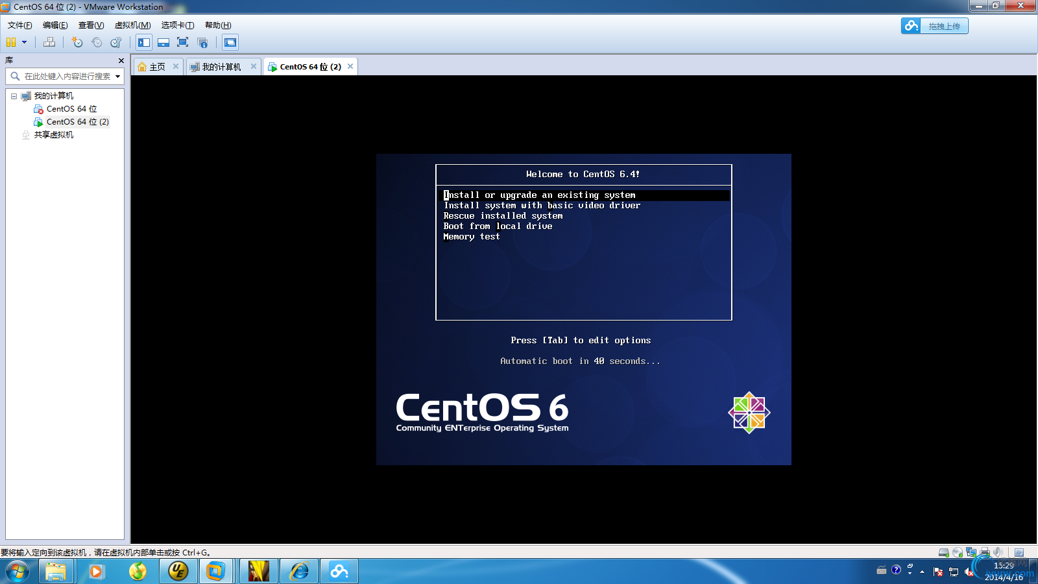Open the 帮助(H) menu

point(218,25)
